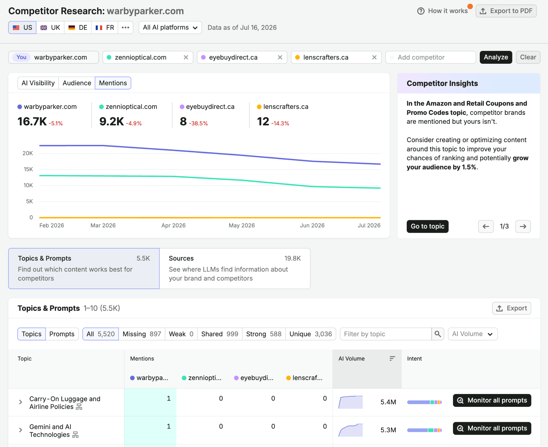Screen dimensions: 548x447
Task: Select the US flag country option
Action: tap(22, 28)
